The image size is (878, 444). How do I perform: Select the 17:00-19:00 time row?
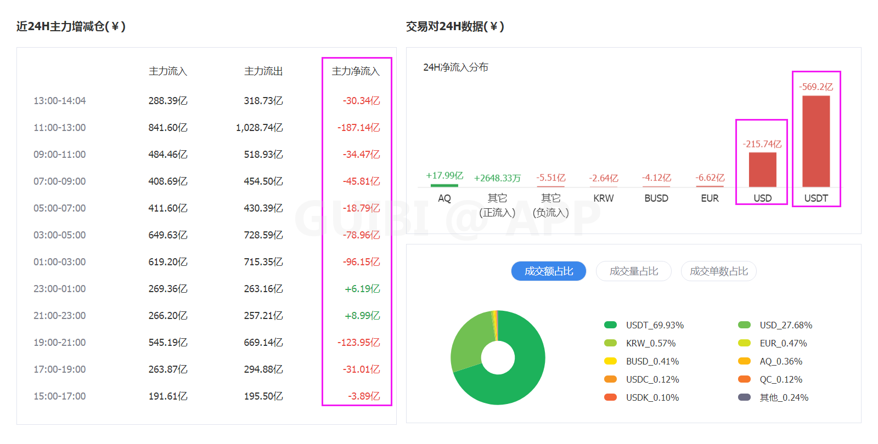tap(206, 369)
